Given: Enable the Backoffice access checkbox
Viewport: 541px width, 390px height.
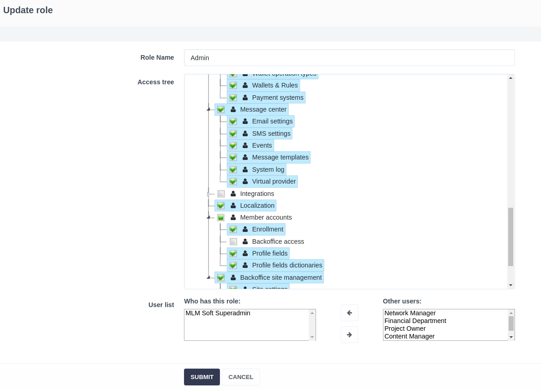Looking at the screenshot, I should (x=233, y=242).
